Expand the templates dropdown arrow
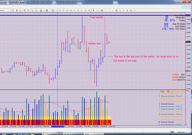The image size is (192, 135). pos(56,10)
